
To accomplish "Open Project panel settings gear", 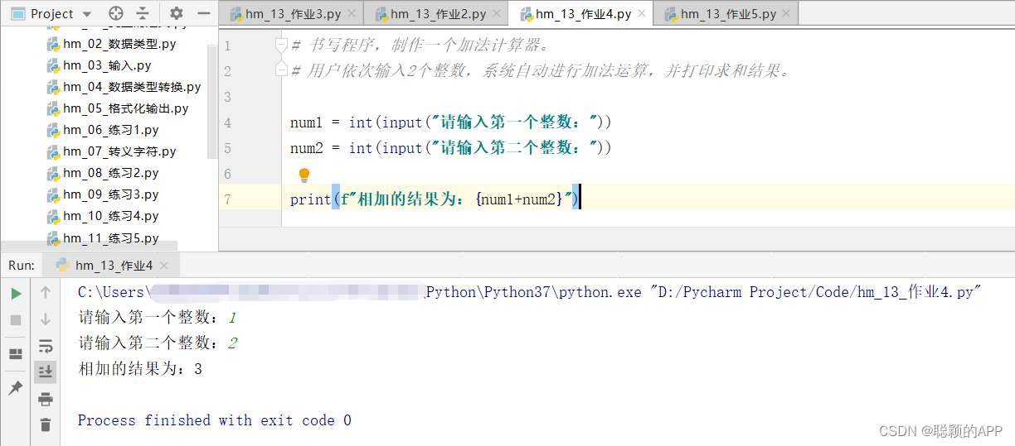I will click(177, 13).
